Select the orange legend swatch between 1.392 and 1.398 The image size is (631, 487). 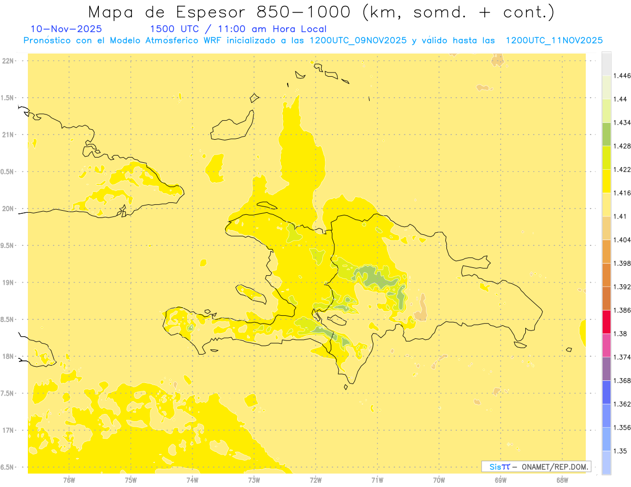coord(606,275)
